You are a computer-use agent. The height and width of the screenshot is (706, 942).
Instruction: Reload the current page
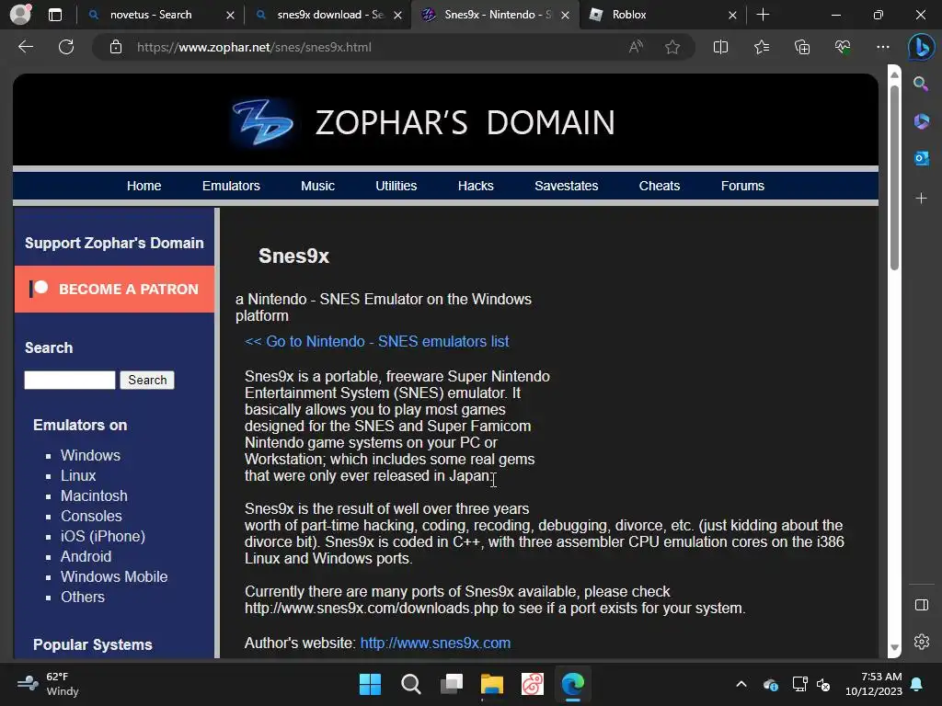[66, 47]
